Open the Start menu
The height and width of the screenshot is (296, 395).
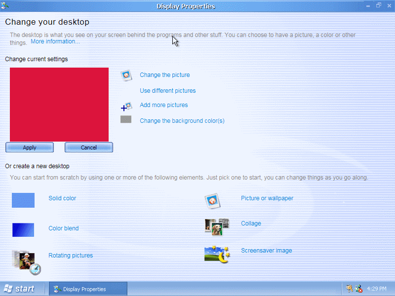coord(20,289)
